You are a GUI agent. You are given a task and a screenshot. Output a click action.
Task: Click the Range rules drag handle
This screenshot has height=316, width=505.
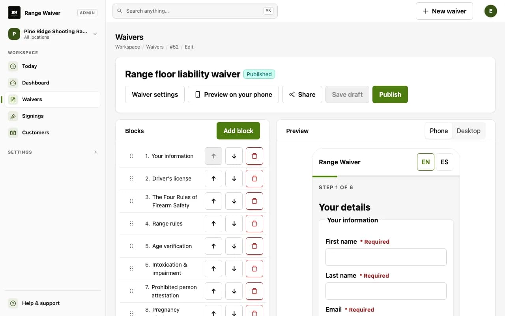pos(132,224)
